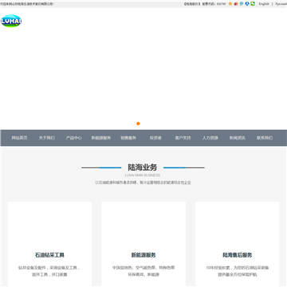This screenshot has height=287, width=287.
Task: Open the 产品中心 menu item
Action: (74, 138)
